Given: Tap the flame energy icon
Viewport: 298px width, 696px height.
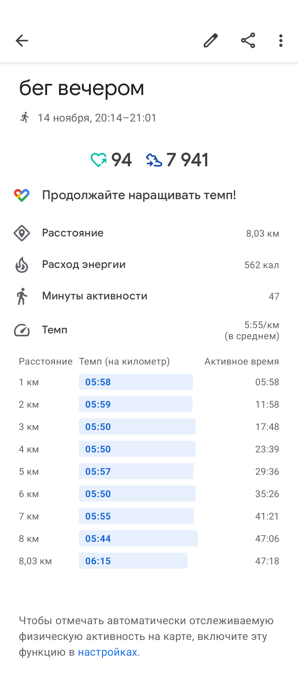Looking at the screenshot, I should tap(22, 265).
